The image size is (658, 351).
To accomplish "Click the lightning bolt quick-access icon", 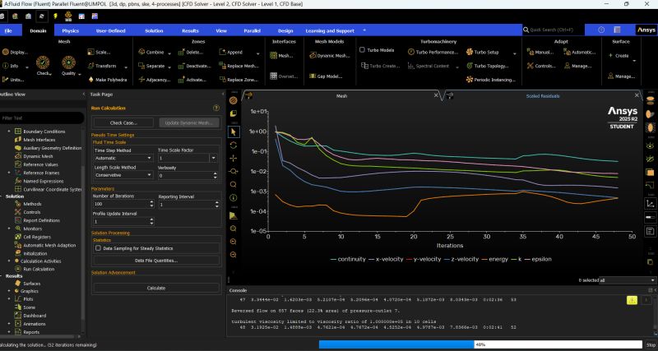I will [x=55, y=16].
